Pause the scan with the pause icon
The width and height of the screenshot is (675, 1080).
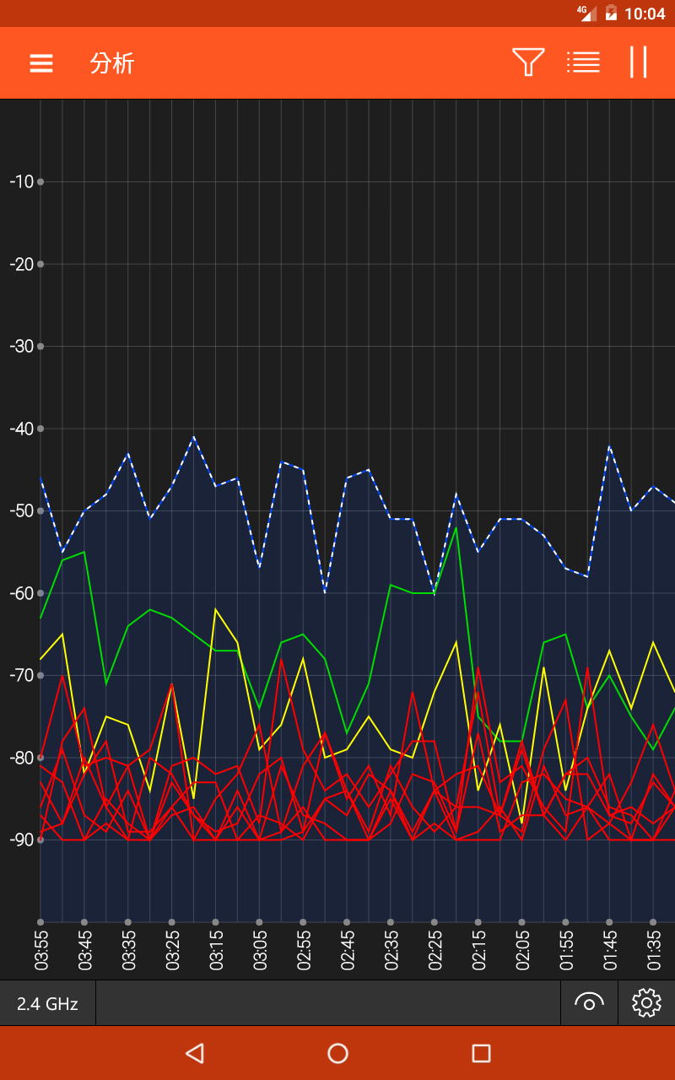638,62
